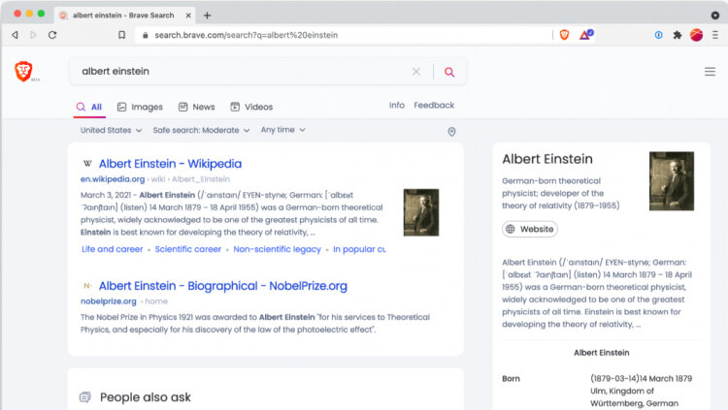Click the Wikipedia favicon next to first result

coord(87,164)
